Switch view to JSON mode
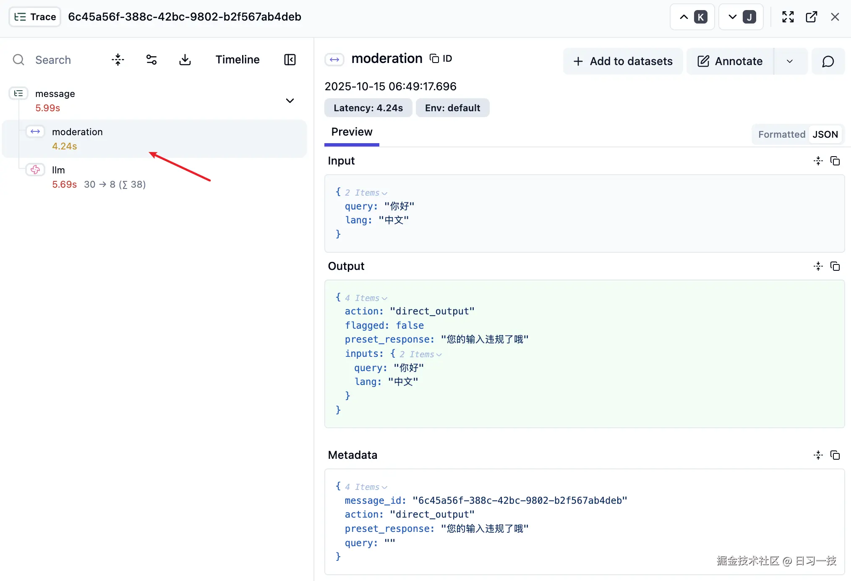This screenshot has width=851, height=581. click(x=825, y=135)
